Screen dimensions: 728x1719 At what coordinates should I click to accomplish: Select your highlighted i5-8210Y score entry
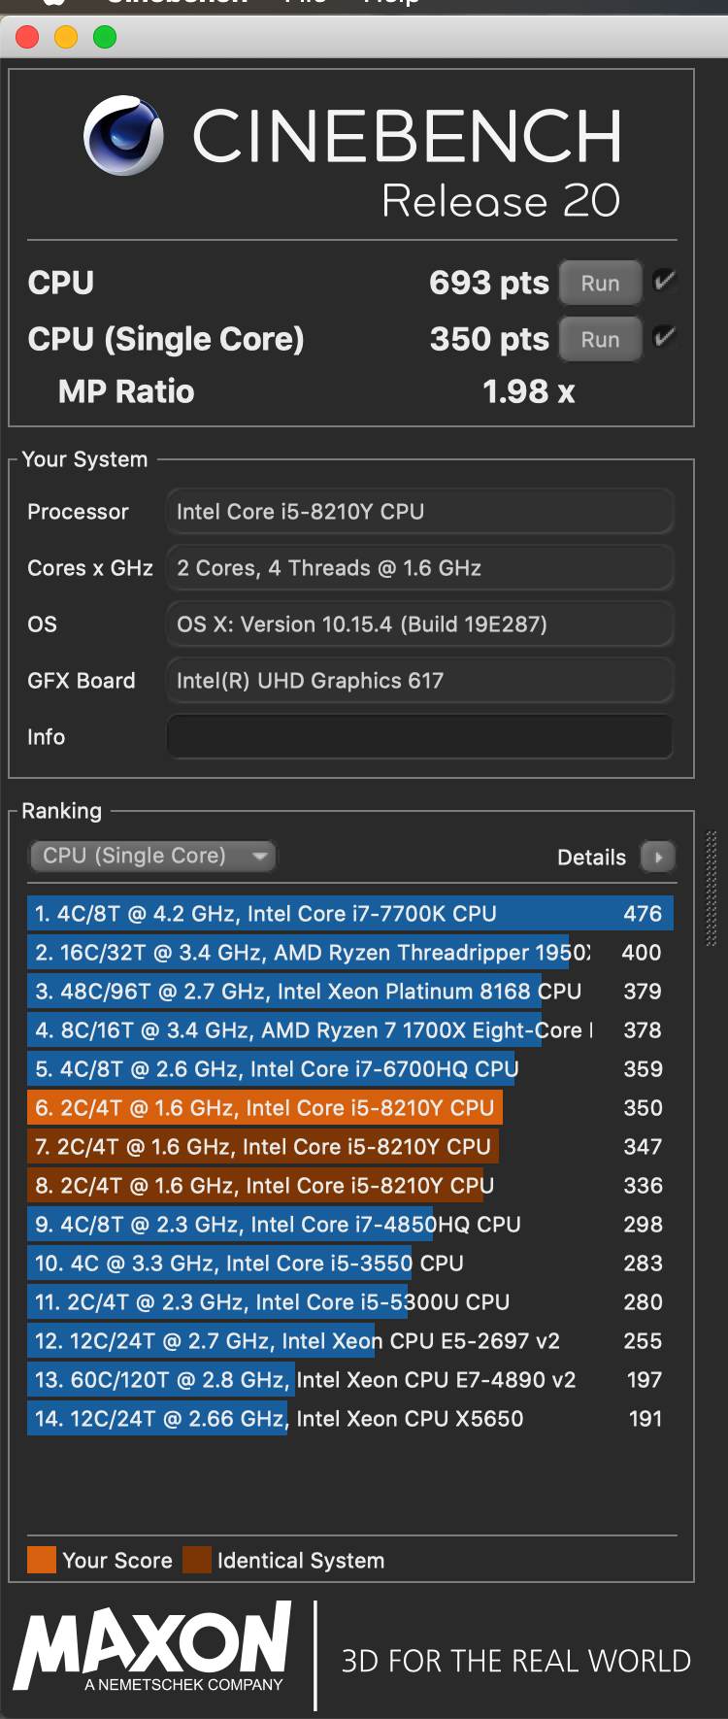pos(262,1107)
